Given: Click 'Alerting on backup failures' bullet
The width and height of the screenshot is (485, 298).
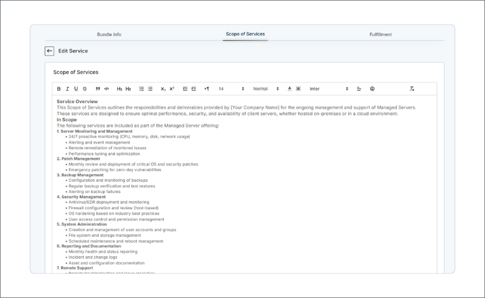Looking at the screenshot, I should (95, 192).
